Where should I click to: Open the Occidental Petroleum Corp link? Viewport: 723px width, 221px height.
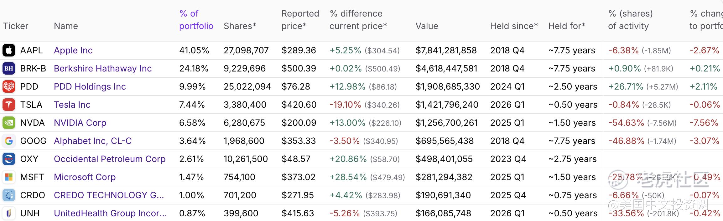[x=110, y=159]
